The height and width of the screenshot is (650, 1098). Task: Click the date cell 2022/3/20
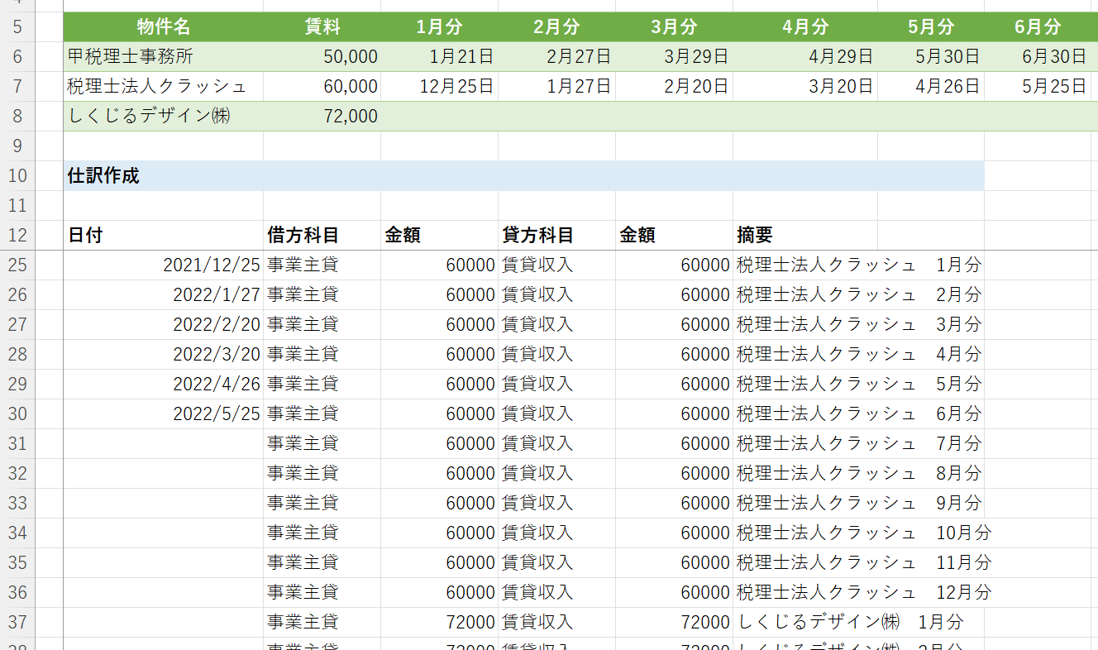click(x=163, y=355)
